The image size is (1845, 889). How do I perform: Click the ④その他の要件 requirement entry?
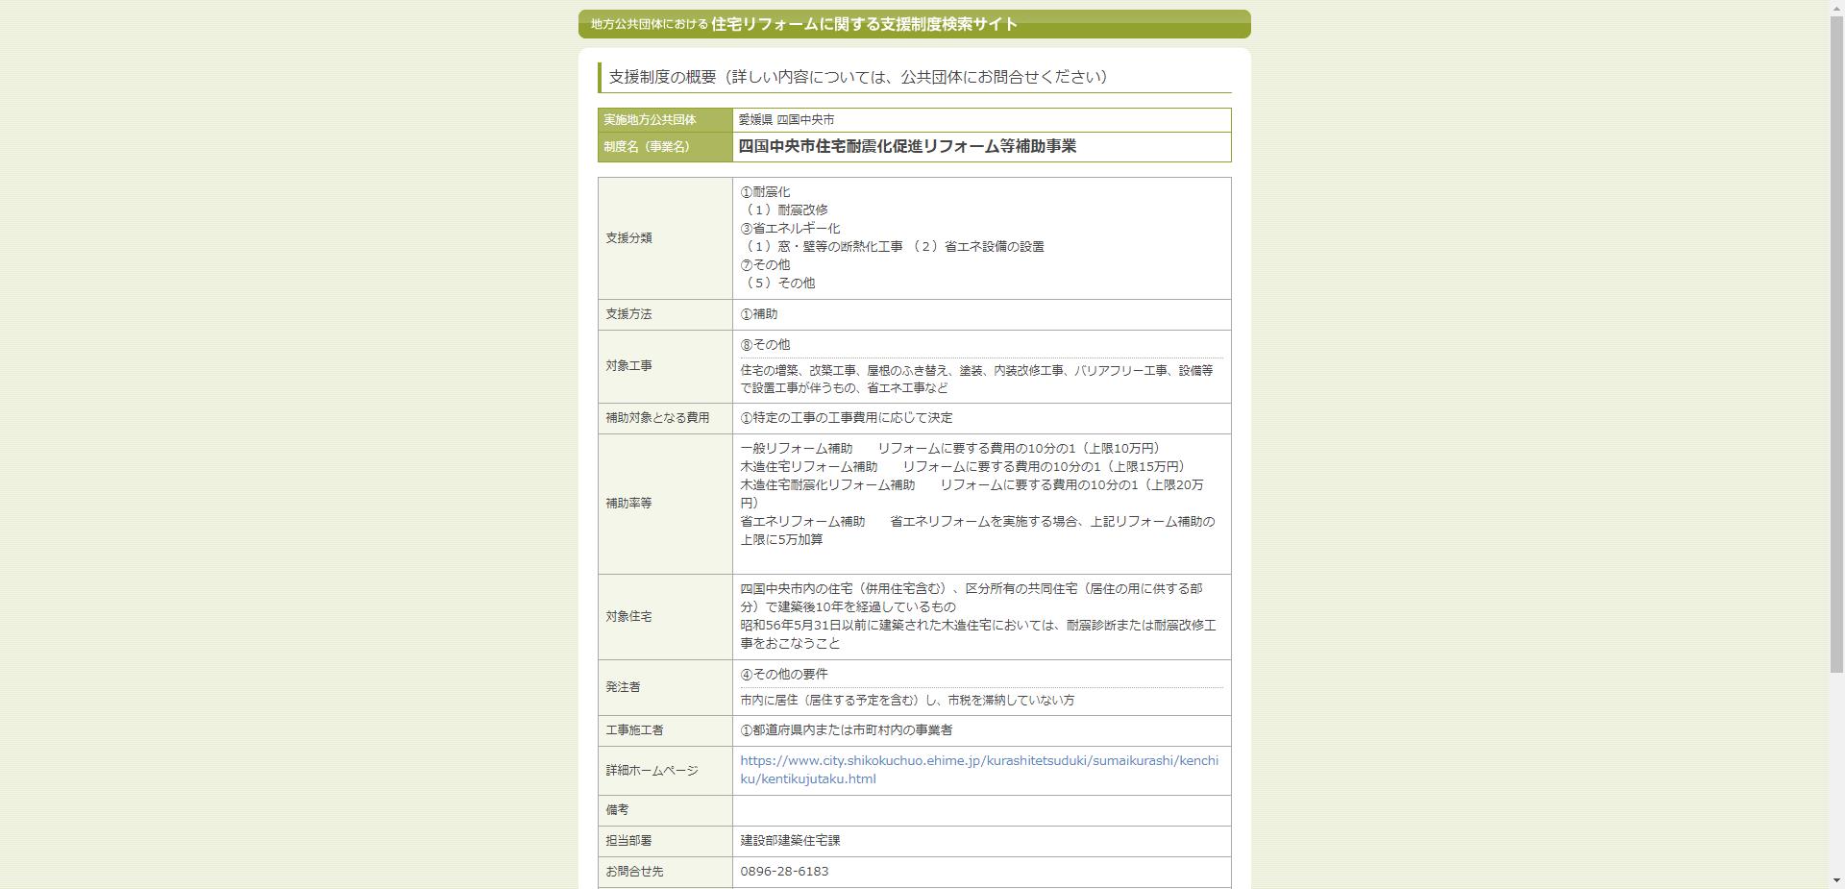[783, 674]
